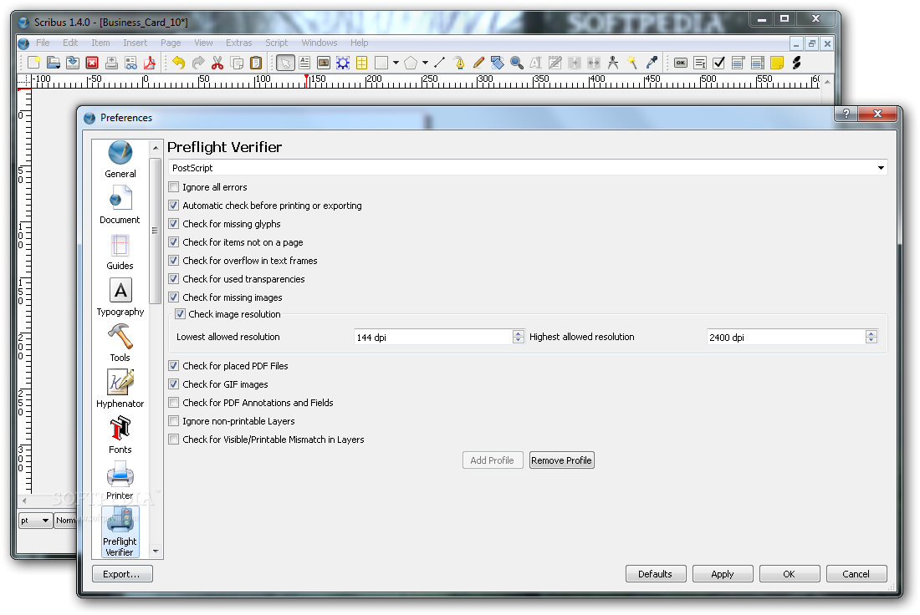Open the Windows menu
This screenshot has width=920, height=615.
coord(319,43)
